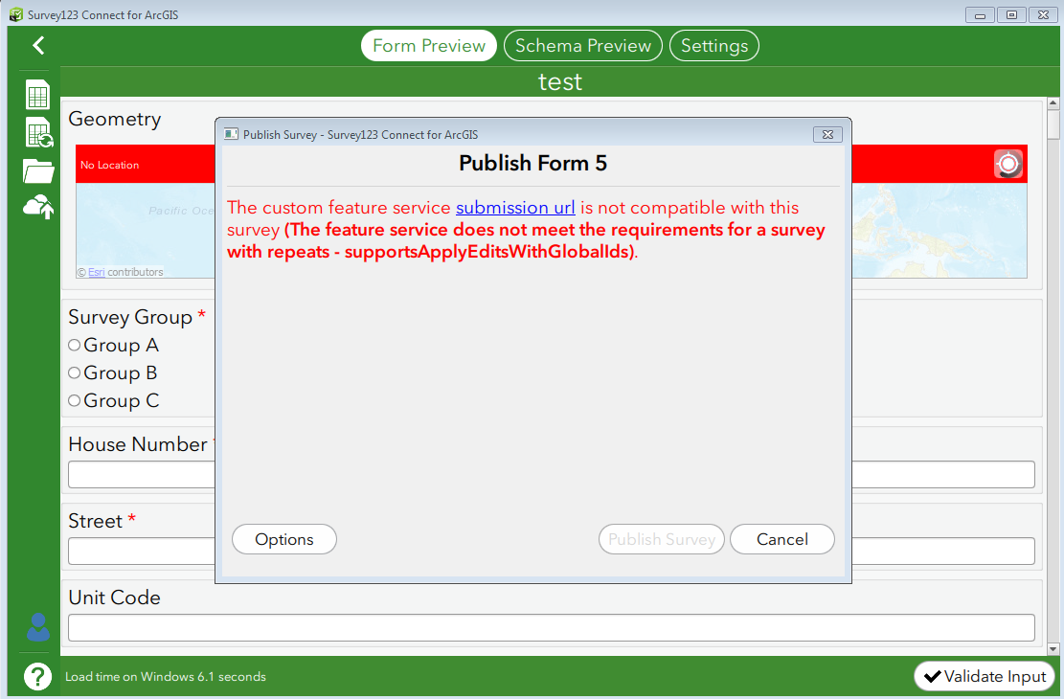The height and width of the screenshot is (699, 1064).
Task: Click the Survey123 app icon in title bar
Action: (x=16, y=14)
